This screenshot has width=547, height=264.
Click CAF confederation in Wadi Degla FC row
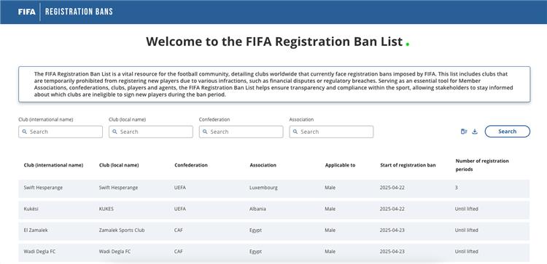point(179,252)
